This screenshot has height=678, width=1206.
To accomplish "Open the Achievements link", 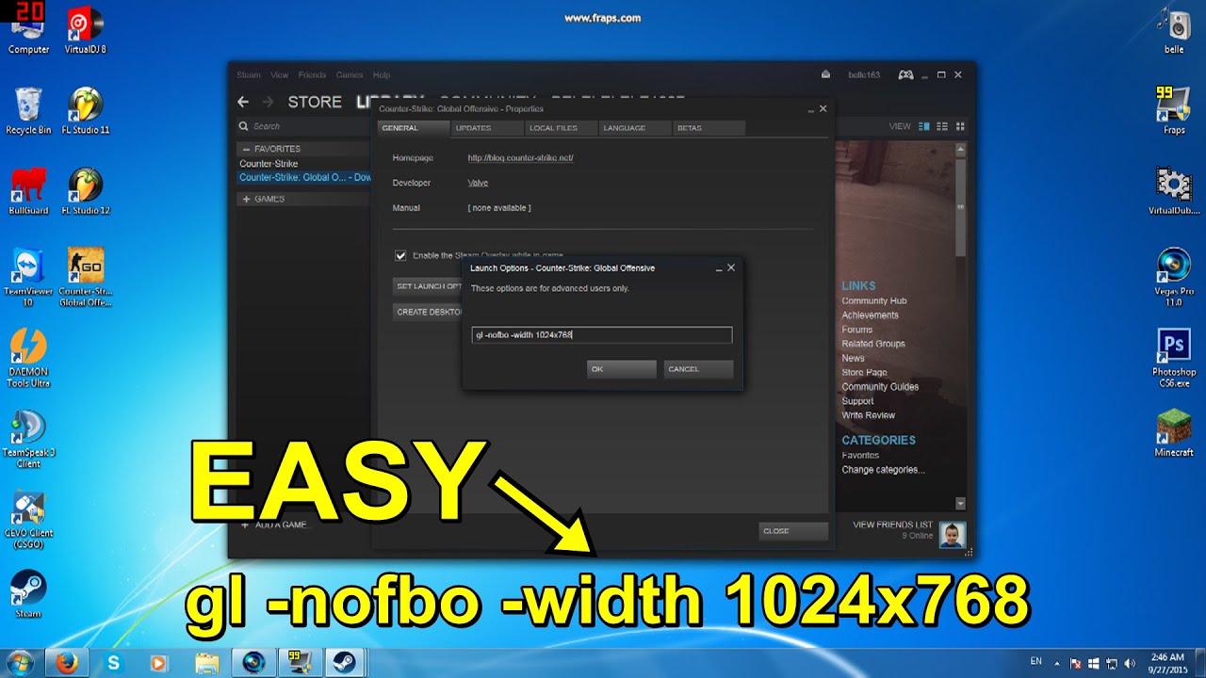I will click(x=870, y=315).
